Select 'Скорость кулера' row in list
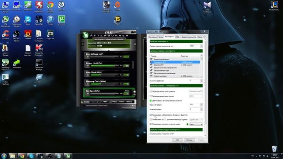The height and width of the screenshot is (159, 283). [175, 76]
